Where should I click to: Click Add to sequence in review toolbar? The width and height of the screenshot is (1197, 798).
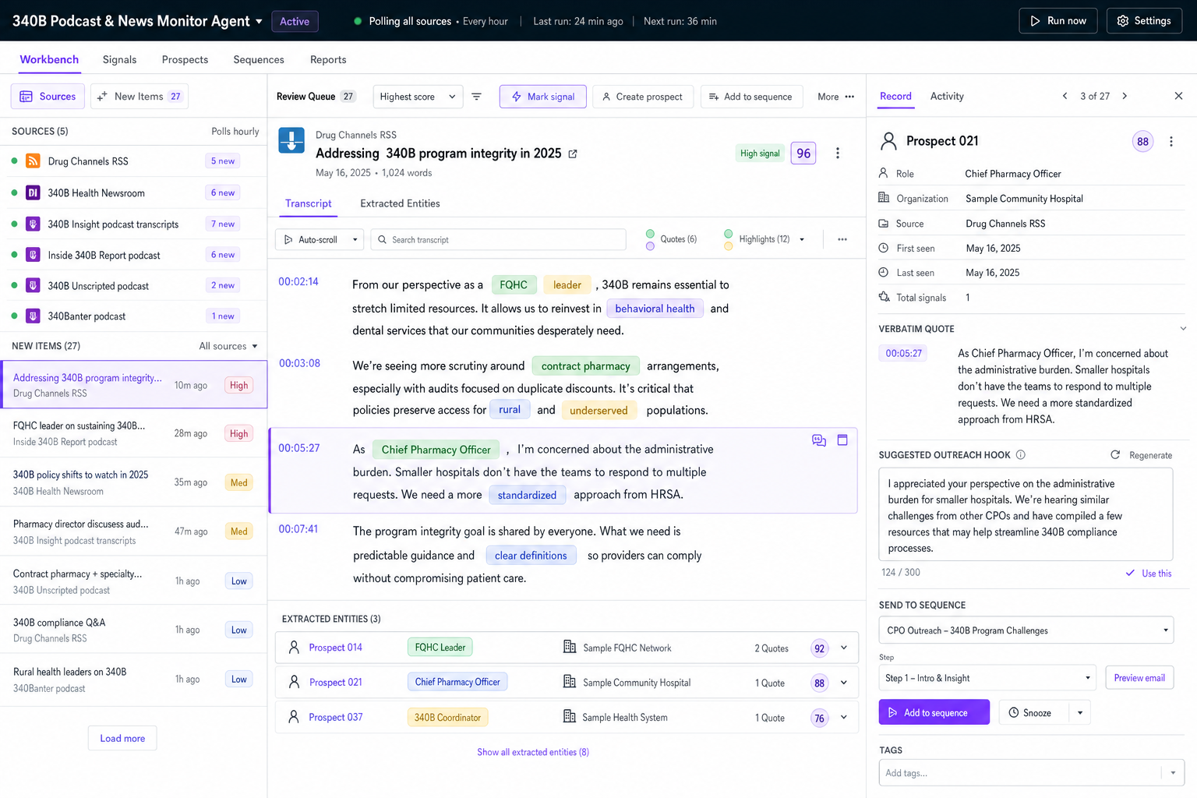click(751, 97)
